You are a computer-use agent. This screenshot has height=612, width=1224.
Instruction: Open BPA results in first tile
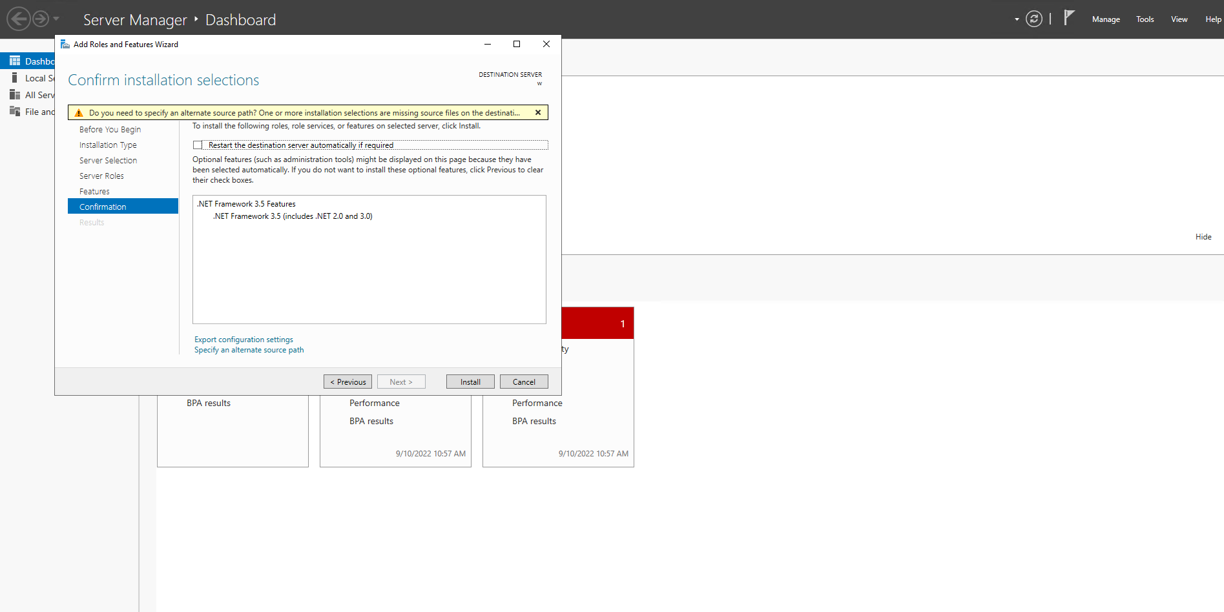[x=209, y=403]
